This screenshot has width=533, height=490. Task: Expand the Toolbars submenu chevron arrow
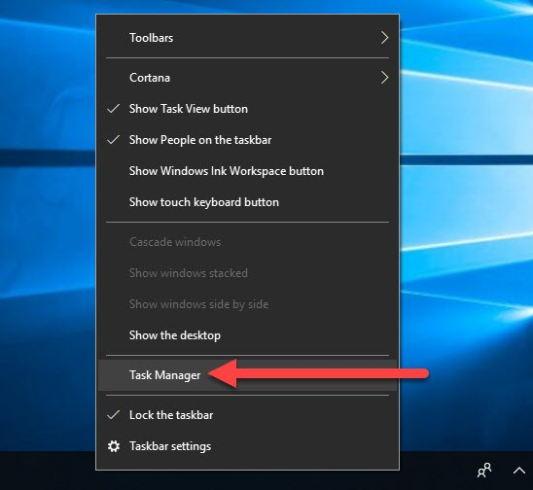[x=384, y=38]
